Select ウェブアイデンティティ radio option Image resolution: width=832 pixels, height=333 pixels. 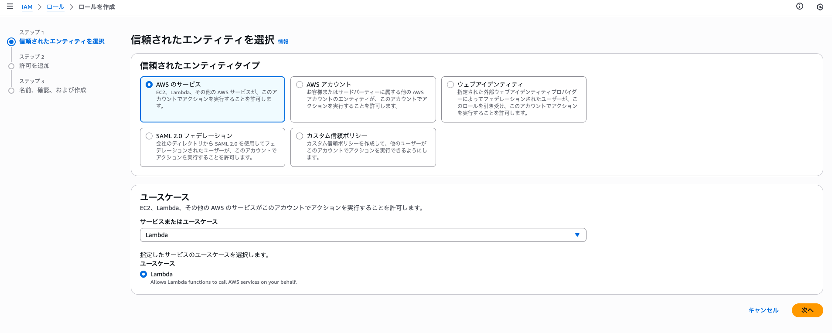click(450, 85)
